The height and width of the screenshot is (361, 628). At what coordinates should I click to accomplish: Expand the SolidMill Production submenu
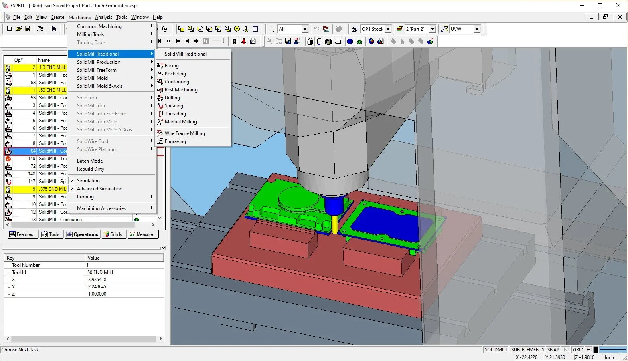(x=111, y=62)
